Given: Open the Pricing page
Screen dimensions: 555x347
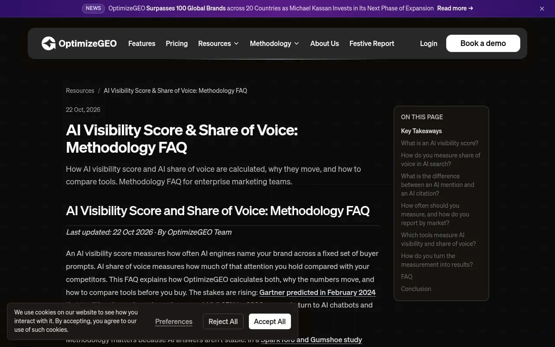Looking at the screenshot, I should [x=176, y=43].
